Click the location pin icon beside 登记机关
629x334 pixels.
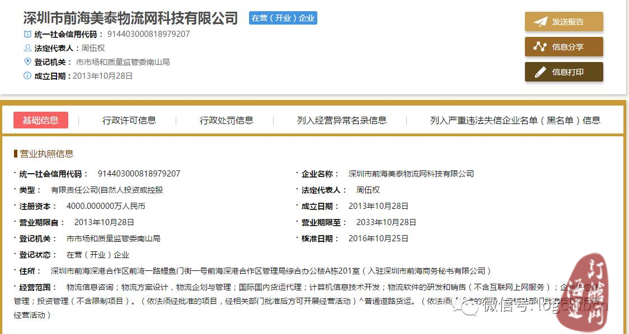tap(27, 61)
